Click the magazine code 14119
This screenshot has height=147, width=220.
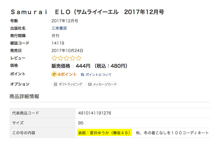pos(58,43)
